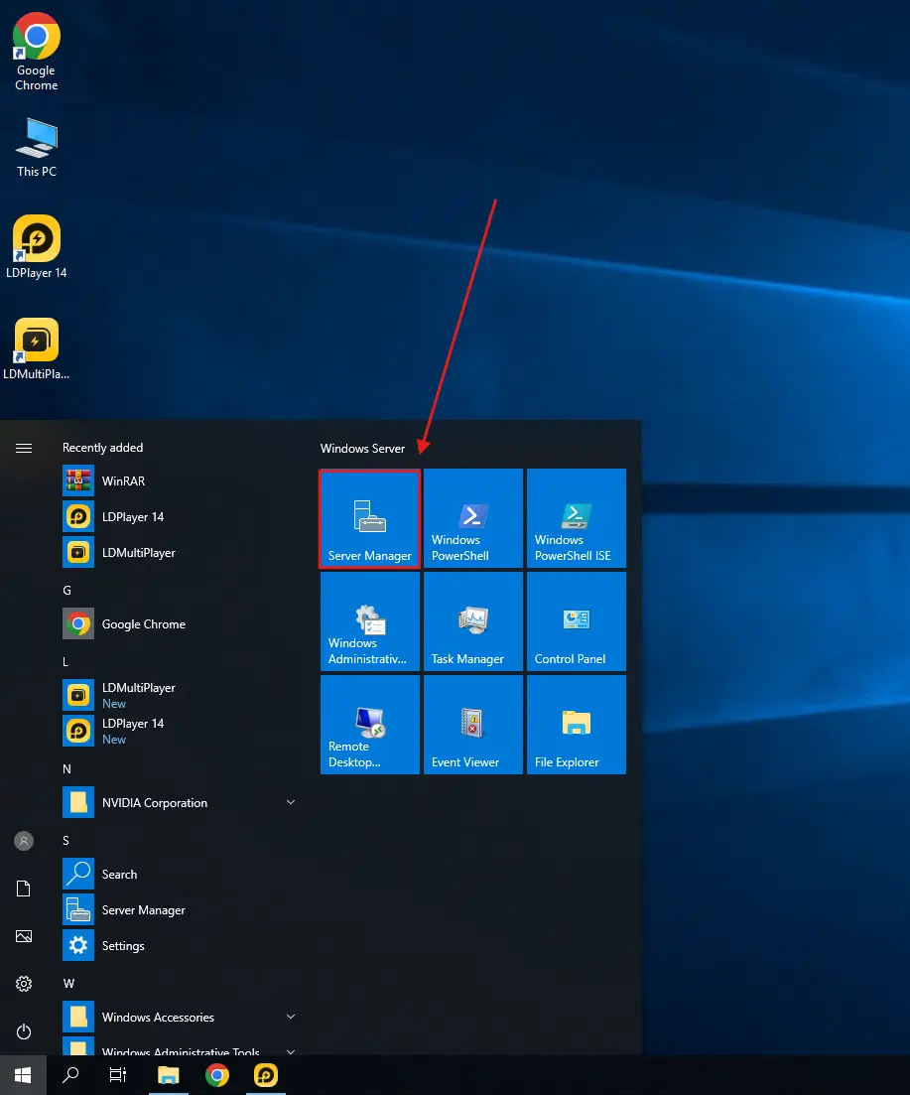The width and height of the screenshot is (910, 1095).
Task: Jump to apps by letter G header
Action: [x=67, y=591]
